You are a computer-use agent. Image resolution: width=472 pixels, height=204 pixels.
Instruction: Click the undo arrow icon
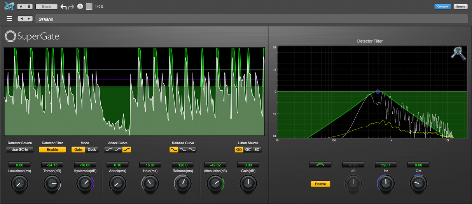click(x=64, y=7)
